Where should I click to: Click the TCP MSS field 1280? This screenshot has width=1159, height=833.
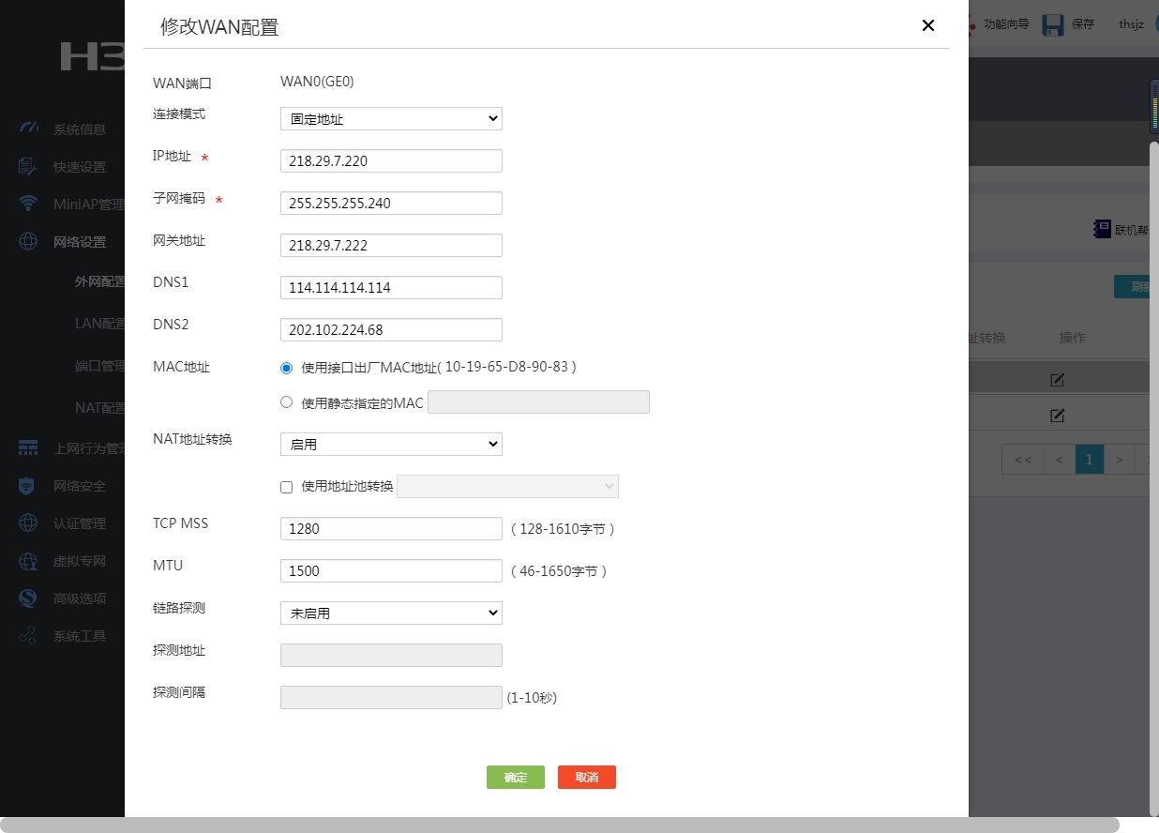(391, 529)
